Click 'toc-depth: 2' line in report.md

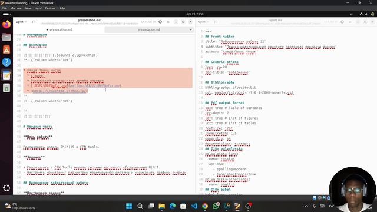(217, 112)
